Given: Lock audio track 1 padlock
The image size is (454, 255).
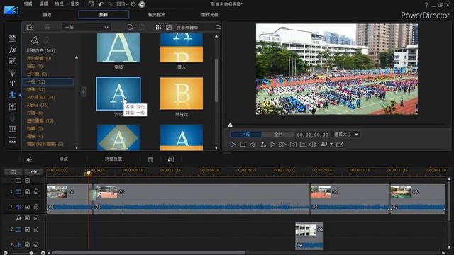Looking at the screenshot, I should (x=36, y=207).
